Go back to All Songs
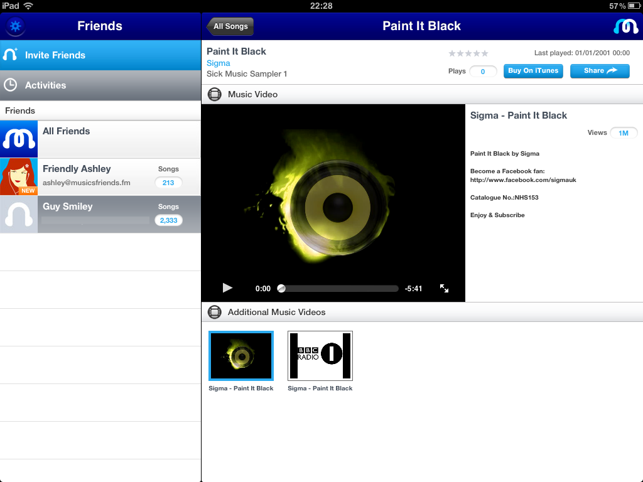Image resolution: width=643 pixels, height=482 pixels. [x=230, y=26]
